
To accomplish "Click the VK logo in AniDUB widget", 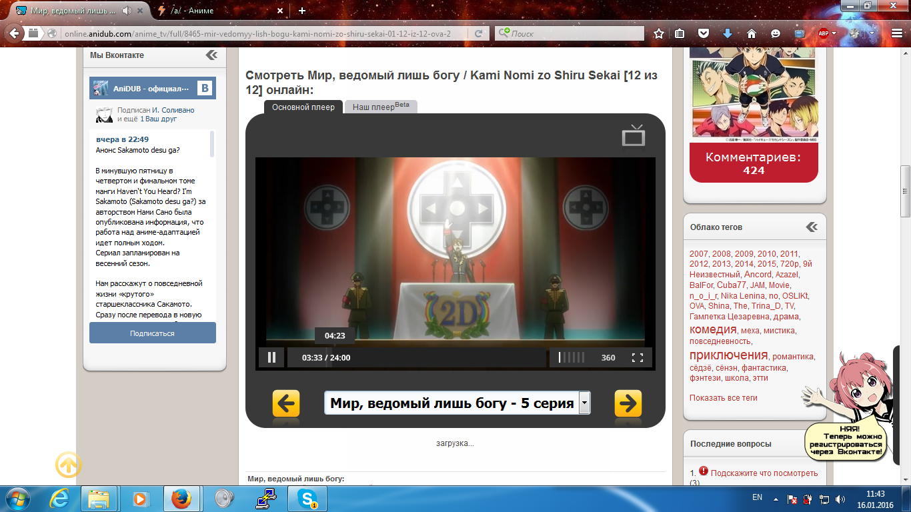I will coord(205,88).
